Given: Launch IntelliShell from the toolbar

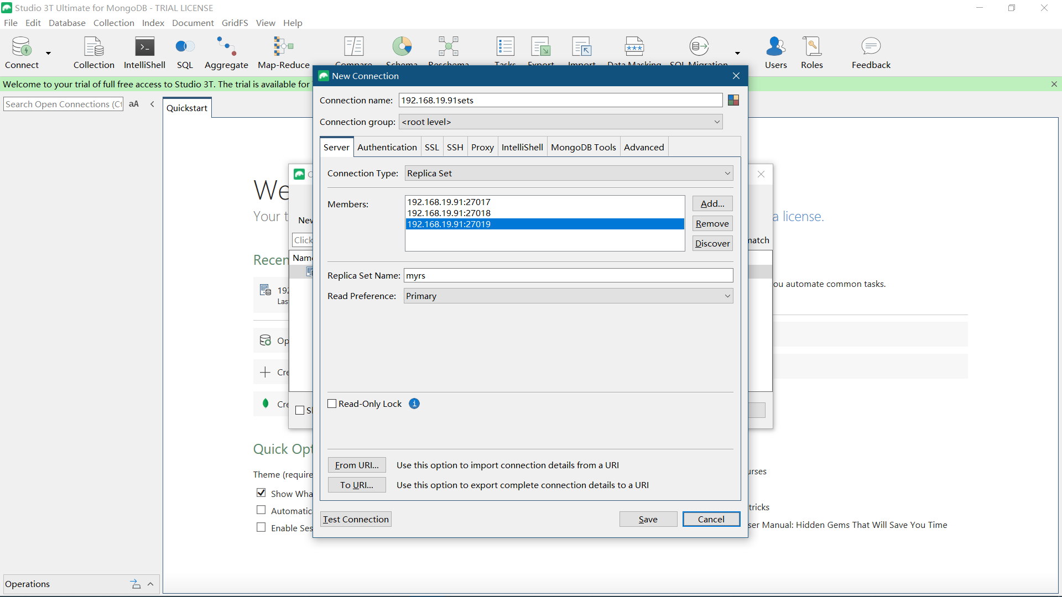Looking at the screenshot, I should (144, 53).
